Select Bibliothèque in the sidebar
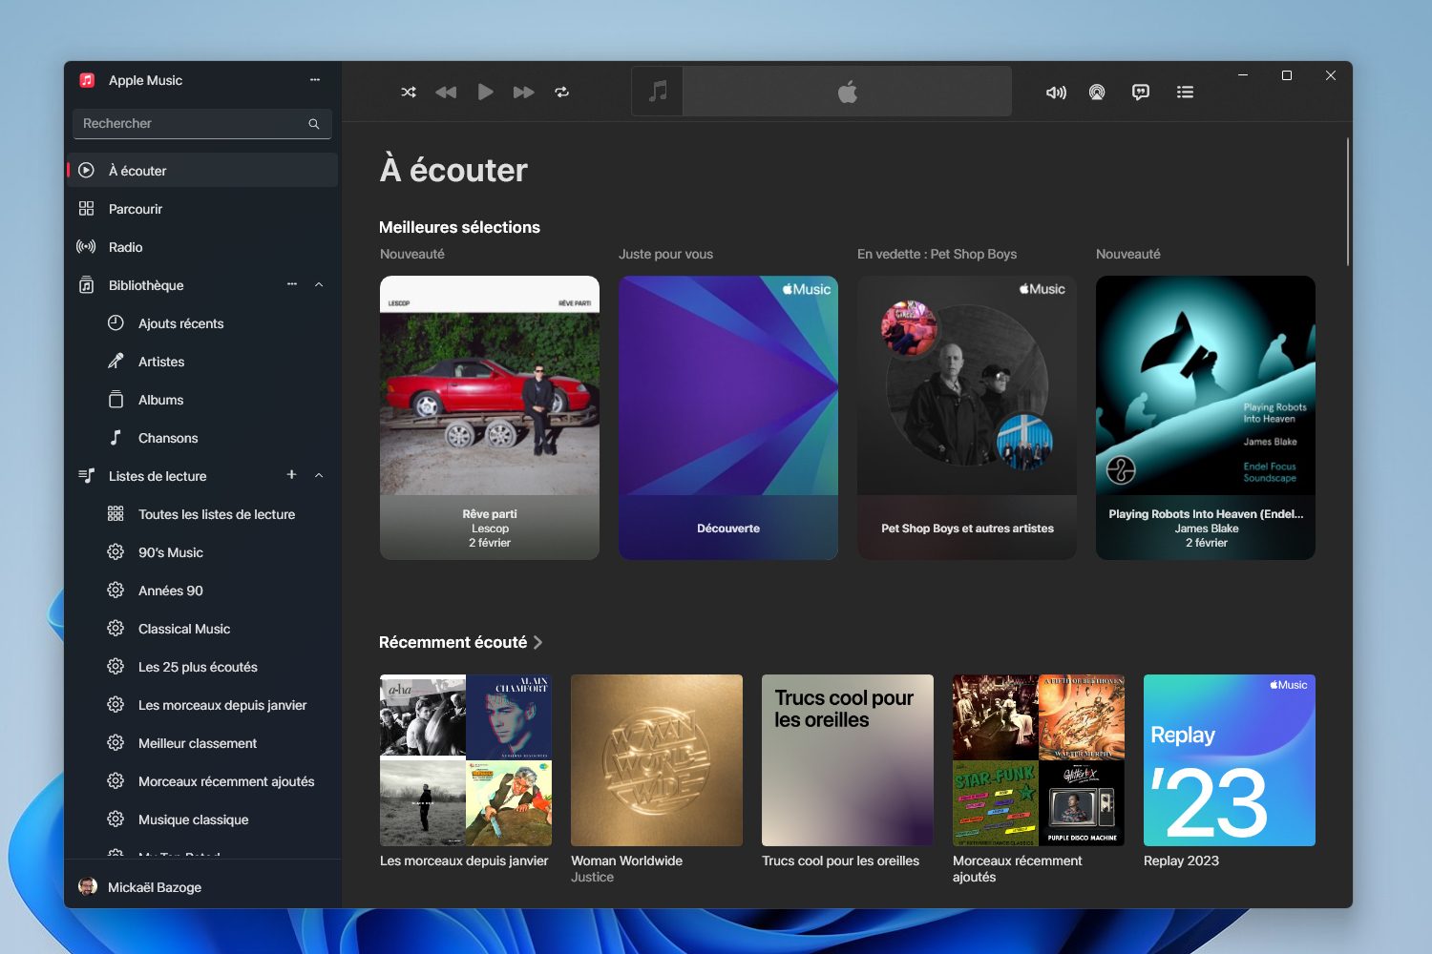 145,285
